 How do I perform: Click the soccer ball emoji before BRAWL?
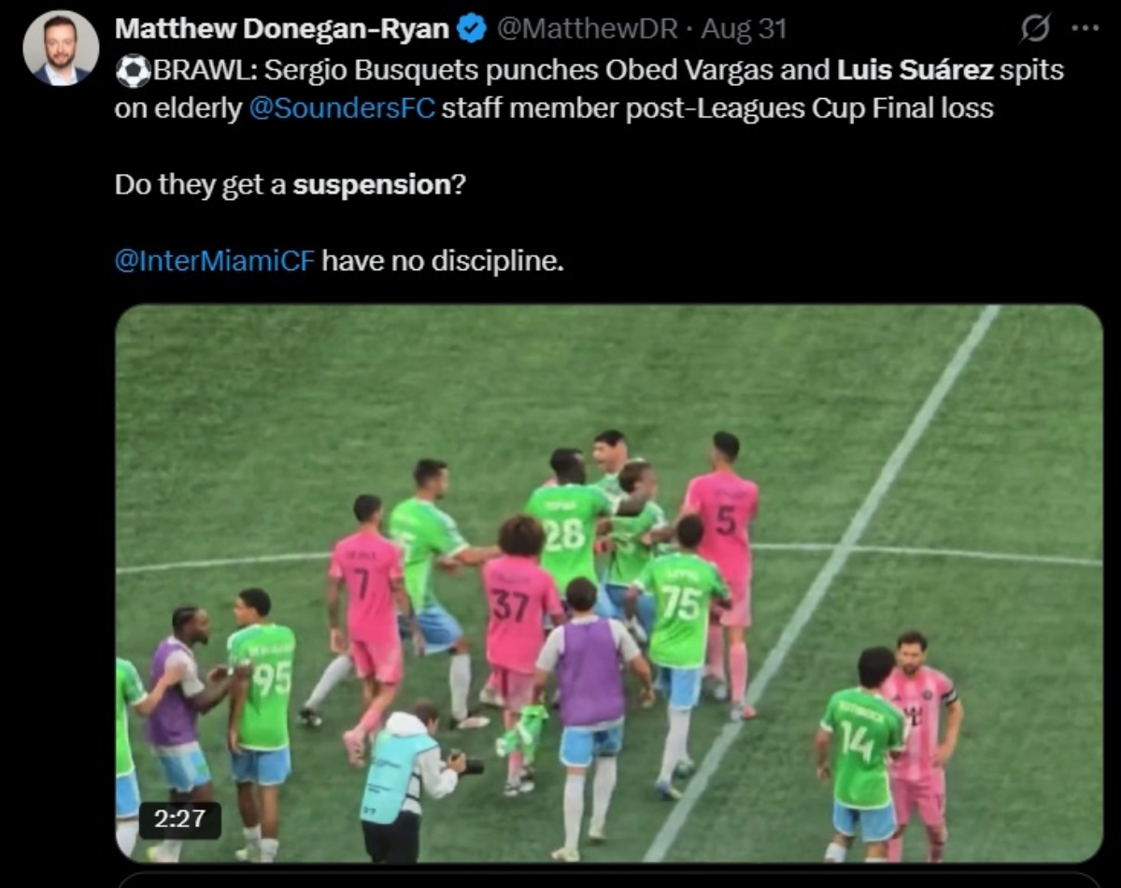(x=133, y=70)
